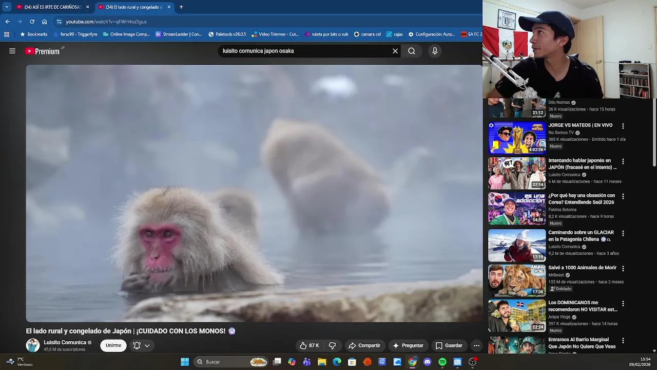
Task: Open File Explorer from the taskbar
Action: [x=322, y=362]
